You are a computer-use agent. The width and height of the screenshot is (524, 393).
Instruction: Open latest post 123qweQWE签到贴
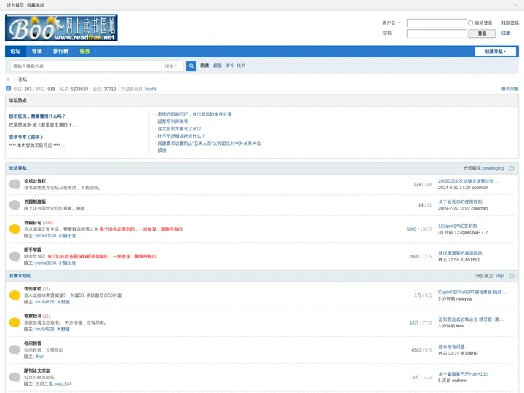[x=457, y=226]
